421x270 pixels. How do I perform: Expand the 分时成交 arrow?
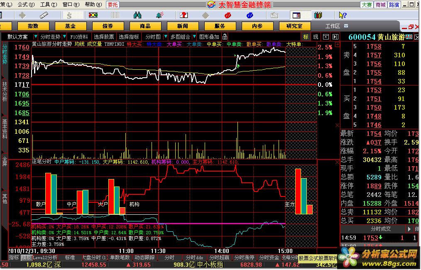[409, 229]
